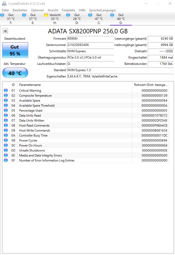
Task: Click the status orb of Unsafe Shutdowns row
Action: point(6,150)
